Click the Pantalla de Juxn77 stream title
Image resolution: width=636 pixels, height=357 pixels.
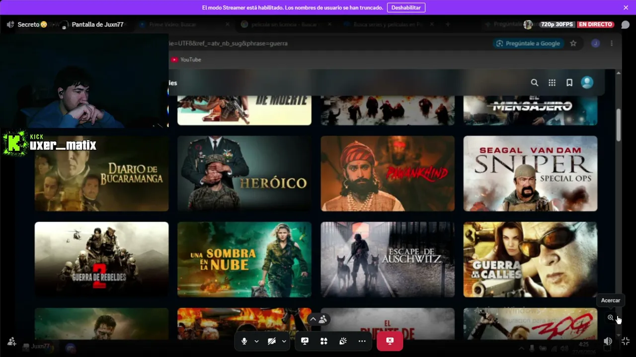[x=97, y=24]
